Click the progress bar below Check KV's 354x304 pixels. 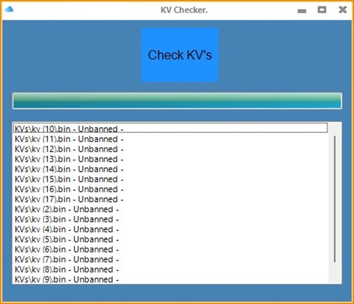coord(177,101)
